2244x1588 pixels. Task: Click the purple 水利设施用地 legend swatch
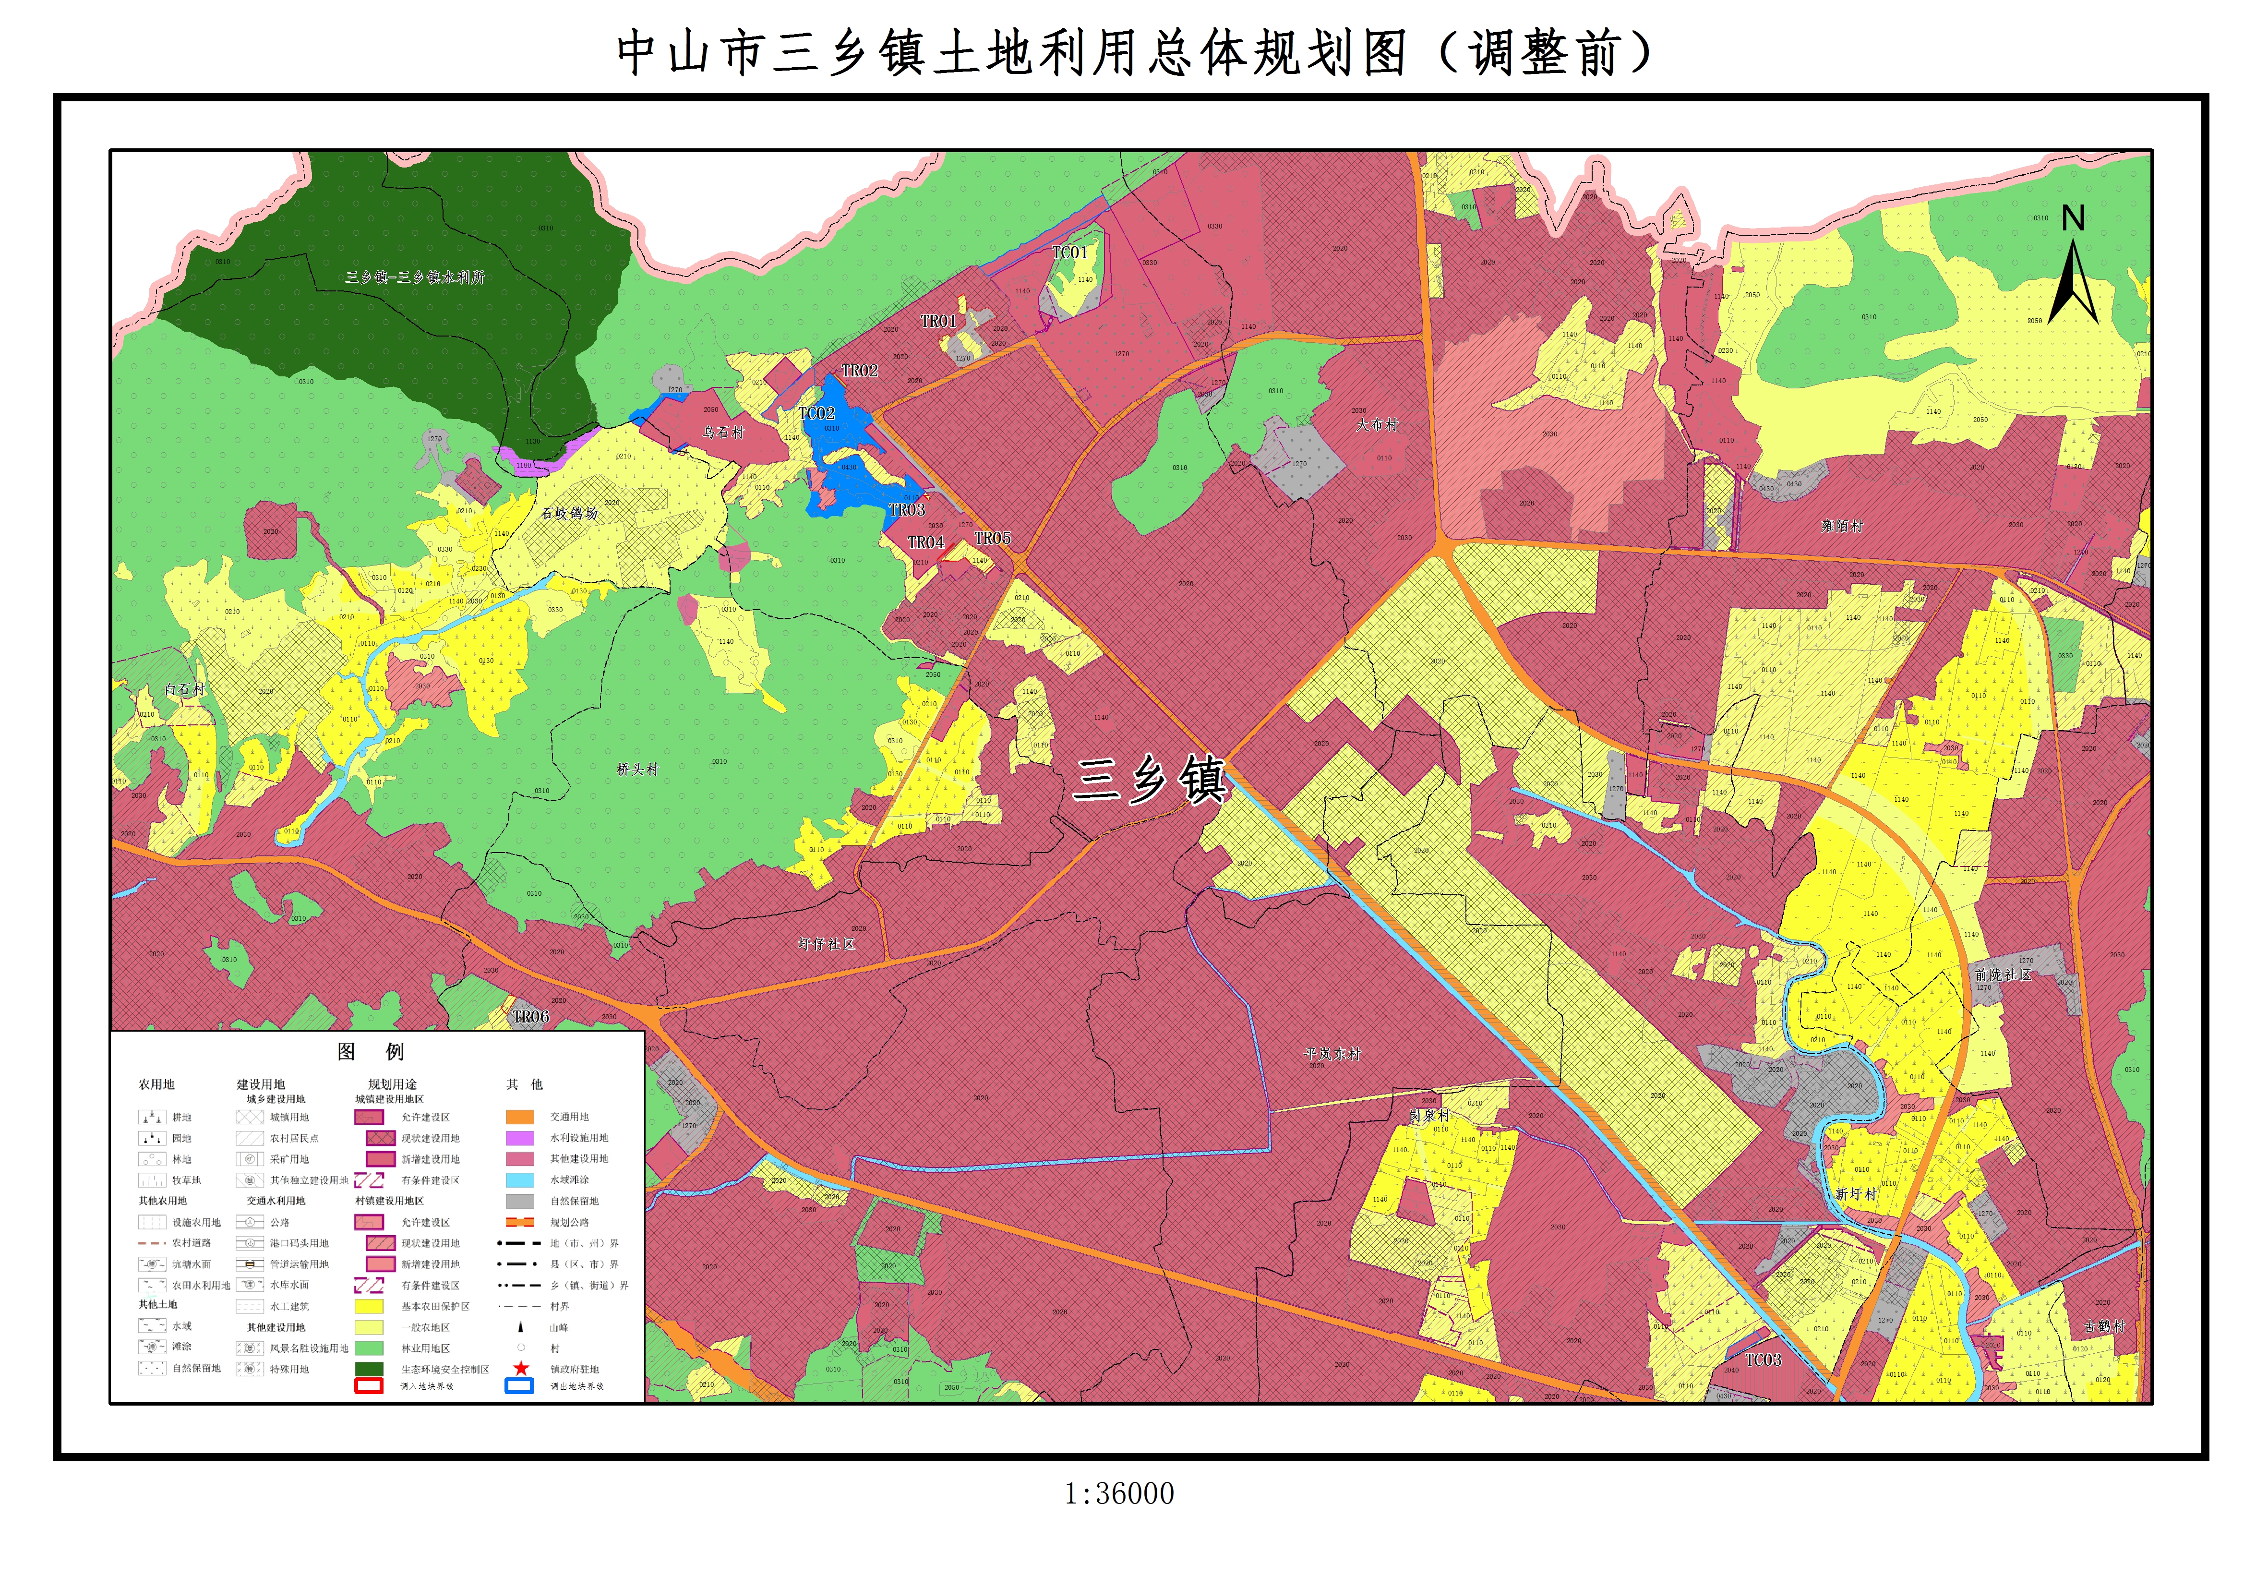click(x=519, y=1137)
